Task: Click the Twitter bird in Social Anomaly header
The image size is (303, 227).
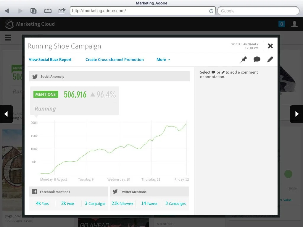Action: click(x=35, y=77)
